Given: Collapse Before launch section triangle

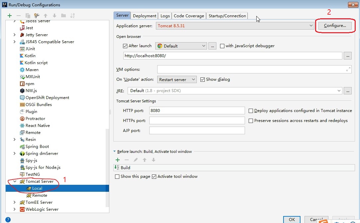Looking at the screenshot, I should [x=115, y=151].
